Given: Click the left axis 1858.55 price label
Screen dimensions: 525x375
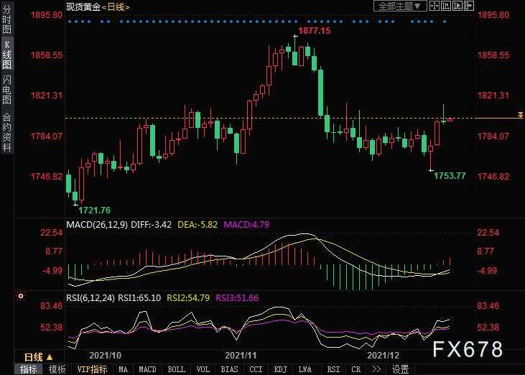Looking at the screenshot, I should pos(47,55).
